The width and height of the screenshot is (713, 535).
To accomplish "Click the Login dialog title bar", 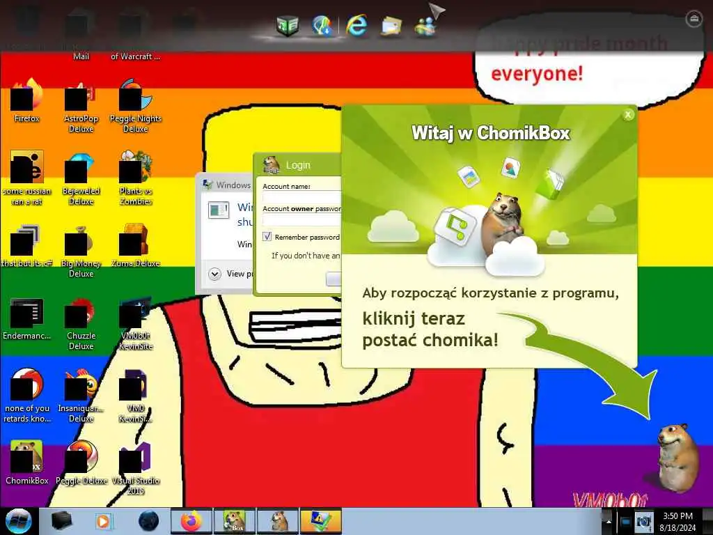I will coord(298,164).
